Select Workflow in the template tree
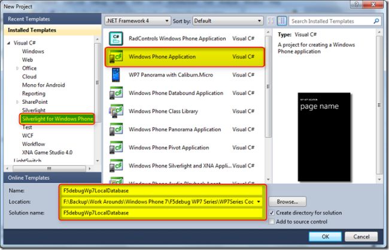The image size is (389, 250). tap(34, 144)
